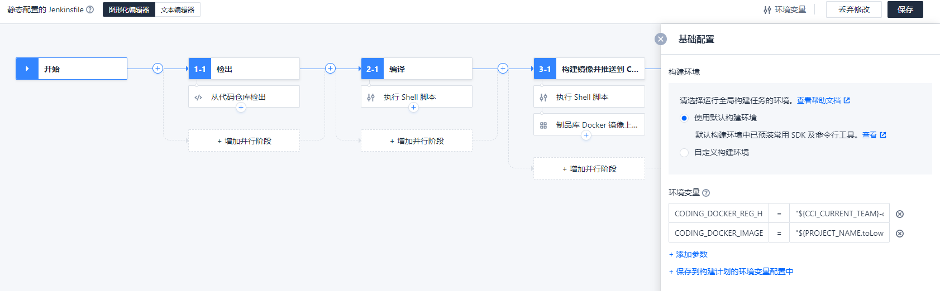Click the help icon beside 静态配置的 Jenkinsfile
This screenshot has width=940, height=291.
click(x=90, y=9)
